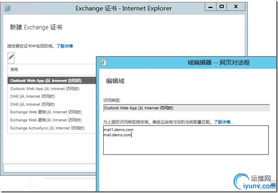Select Outlook Web App (从 Internet 访问时) row

(x=52, y=81)
